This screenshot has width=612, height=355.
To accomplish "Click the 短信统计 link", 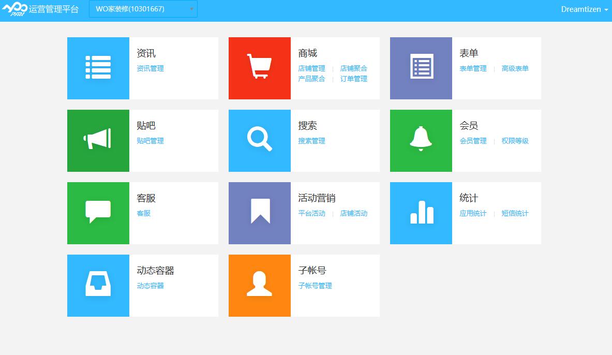I will tap(515, 213).
